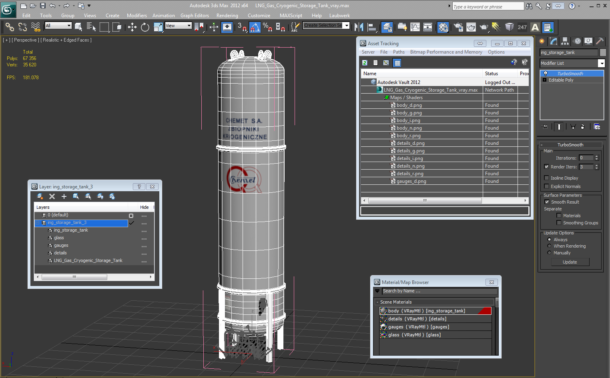Open the View reference coordinate dropdown

pos(189,26)
